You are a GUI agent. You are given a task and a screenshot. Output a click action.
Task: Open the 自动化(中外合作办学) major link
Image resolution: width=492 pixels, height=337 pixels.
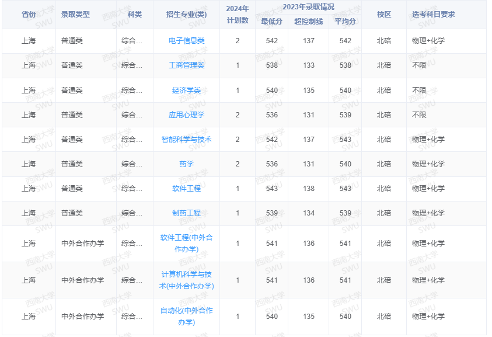pos(186,317)
